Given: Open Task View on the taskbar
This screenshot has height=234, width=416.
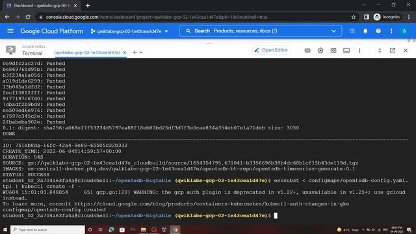Looking at the screenshot, I should pos(101,229).
